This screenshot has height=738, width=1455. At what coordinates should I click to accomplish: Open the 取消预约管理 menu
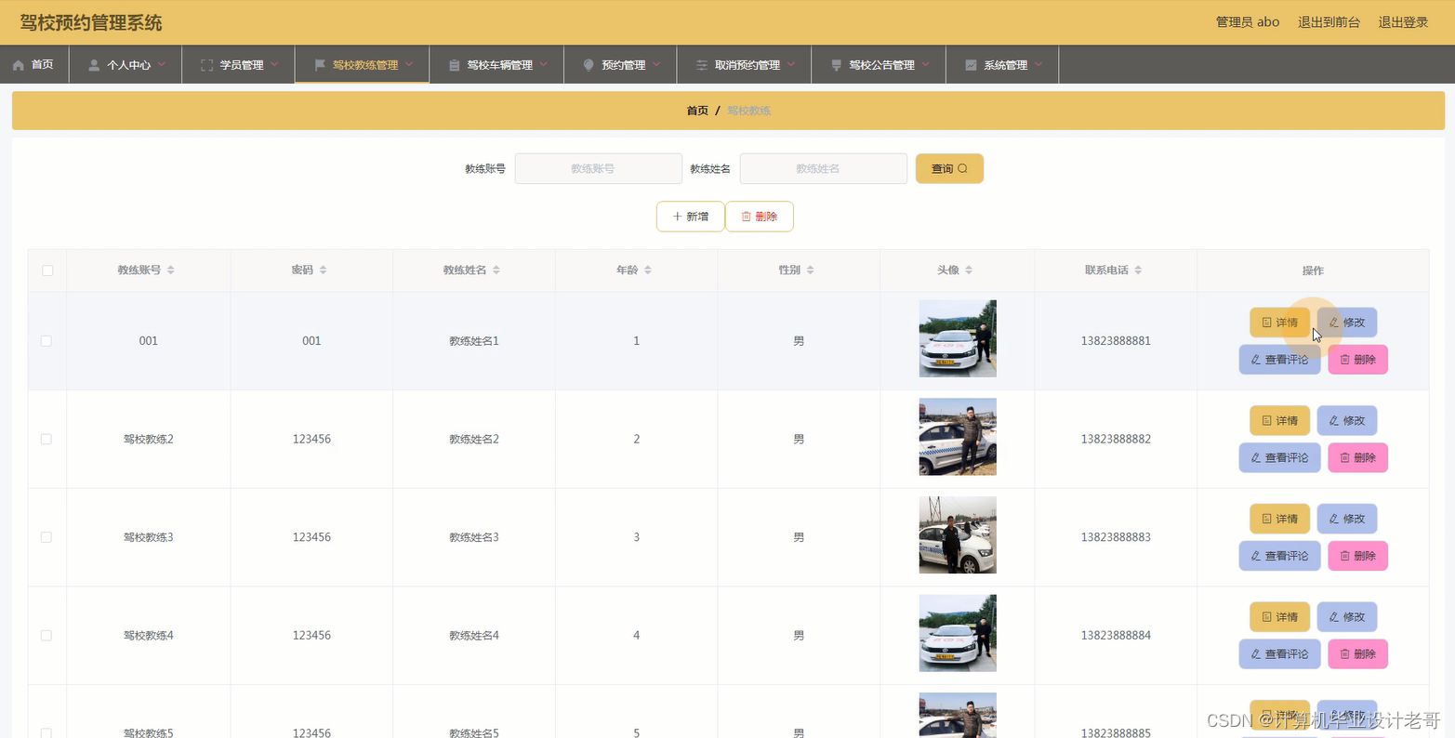coord(745,64)
